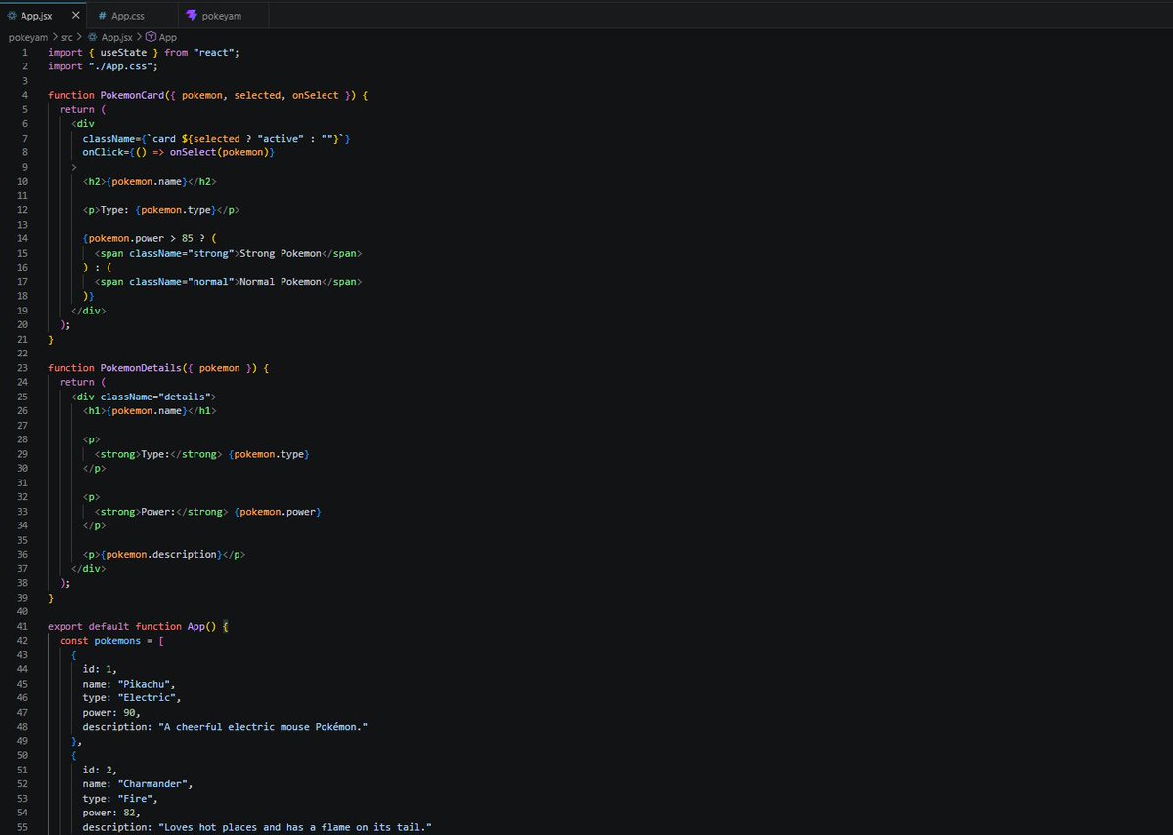Viewport: 1173px width, 835px height.
Task: Select App function symbol in breadcrumb
Action: tap(167, 37)
